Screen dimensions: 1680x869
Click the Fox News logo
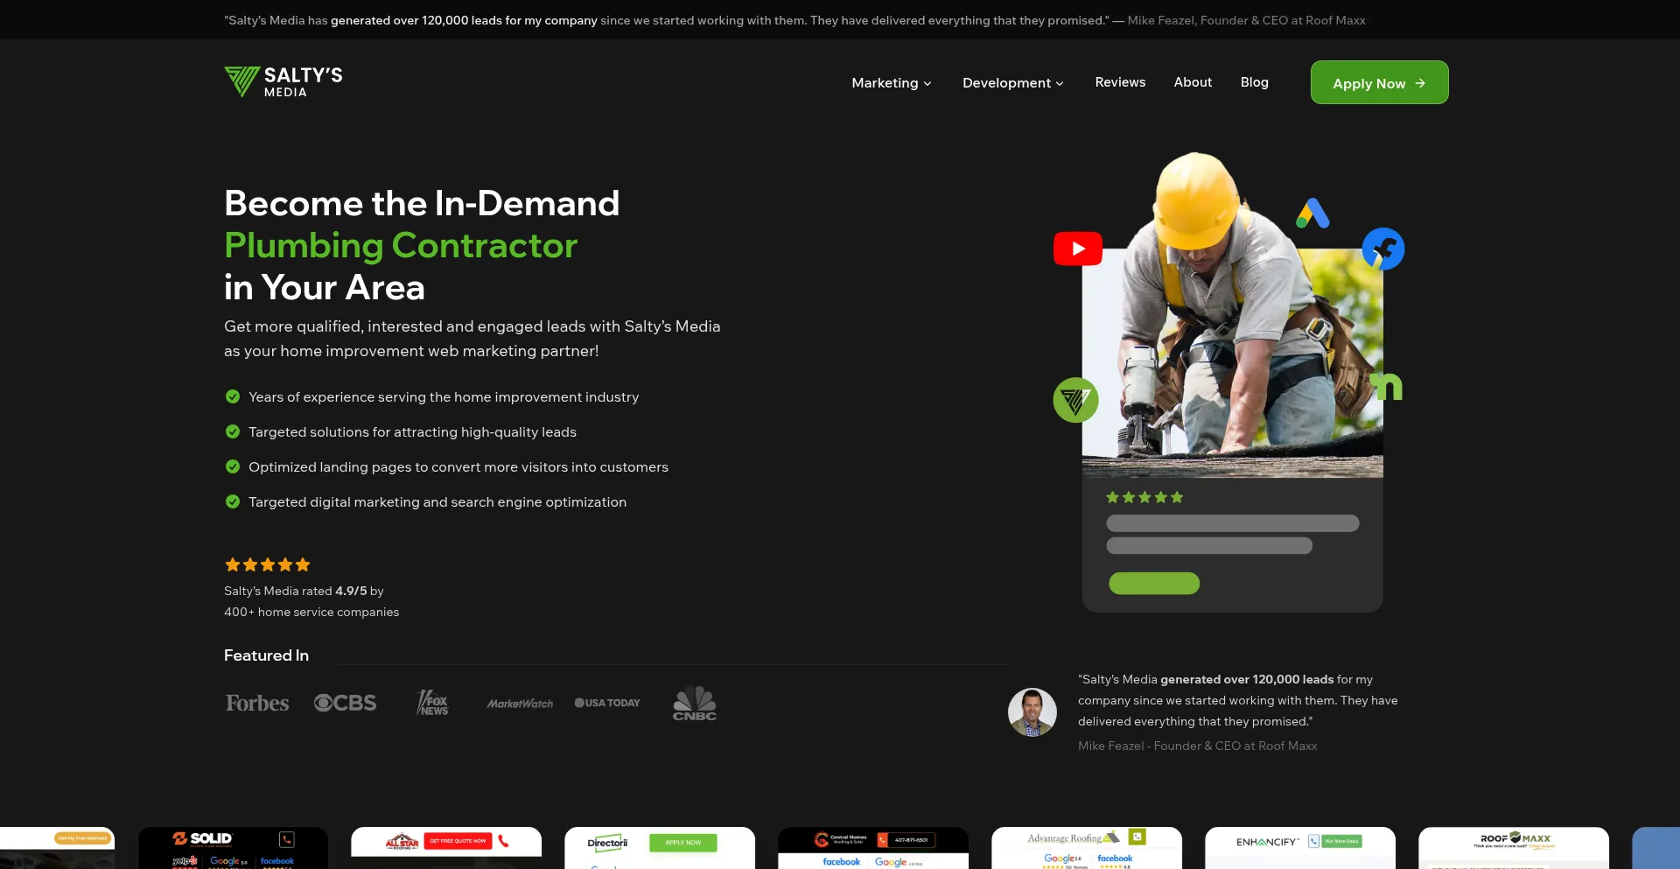432,703
